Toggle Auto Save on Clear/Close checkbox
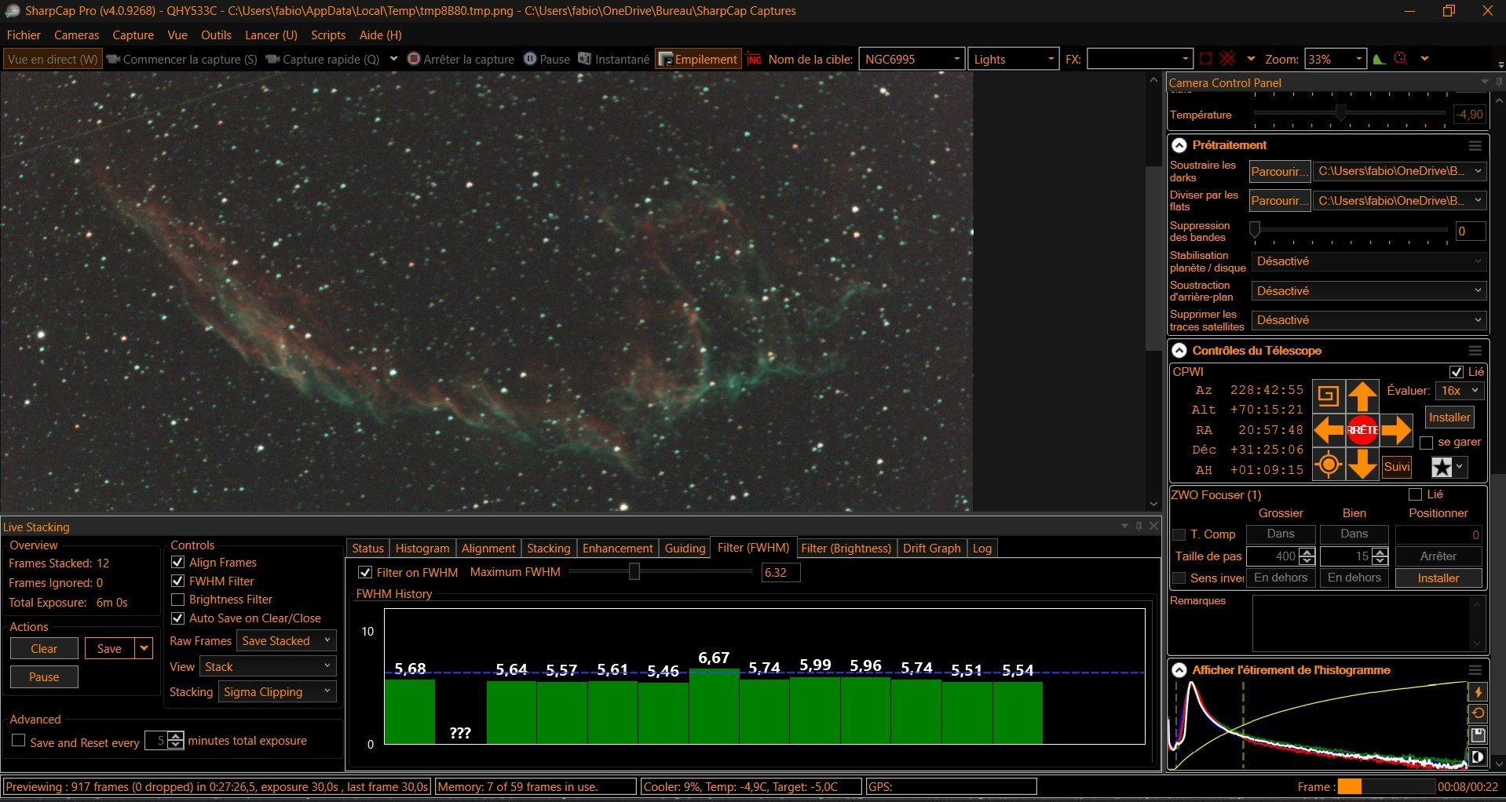This screenshot has height=802, width=1506. (x=177, y=618)
